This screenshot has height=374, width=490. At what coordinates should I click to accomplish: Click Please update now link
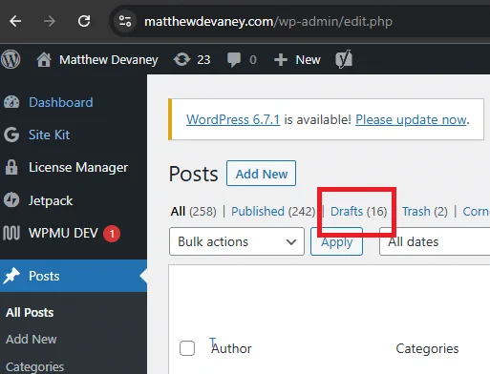[x=411, y=120]
